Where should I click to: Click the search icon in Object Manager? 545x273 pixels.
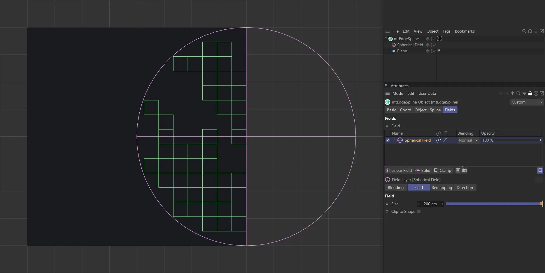pos(524,31)
